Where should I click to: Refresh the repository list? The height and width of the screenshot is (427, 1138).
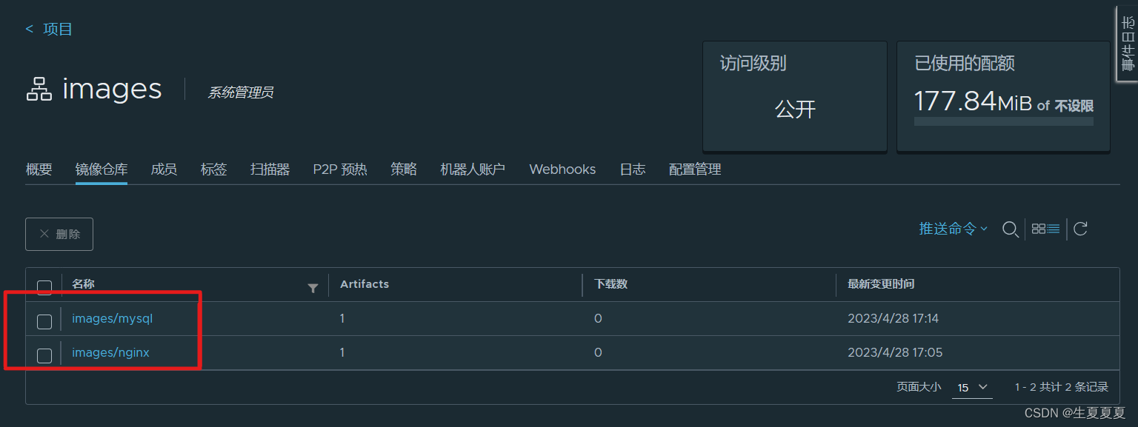1079,229
